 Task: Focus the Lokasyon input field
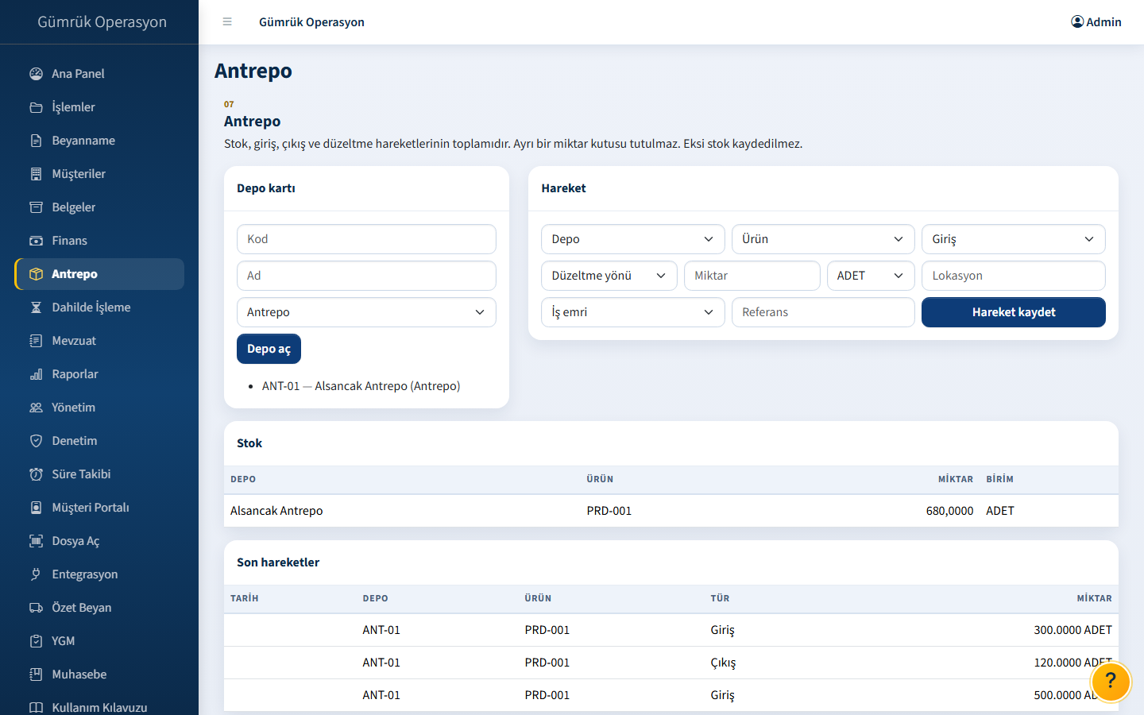coord(1014,276)
